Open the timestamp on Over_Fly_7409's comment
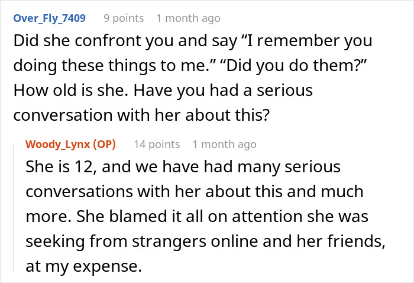This screenshot has width=414, height=283. 188,18
